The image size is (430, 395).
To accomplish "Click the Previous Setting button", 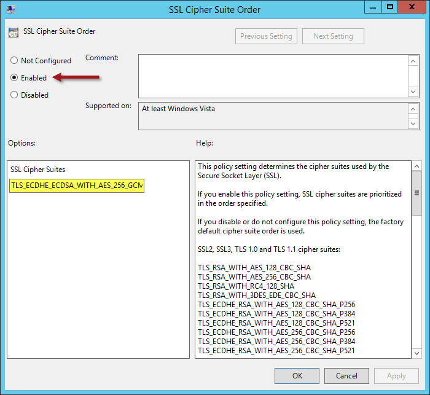I will [x=267, y=36].
